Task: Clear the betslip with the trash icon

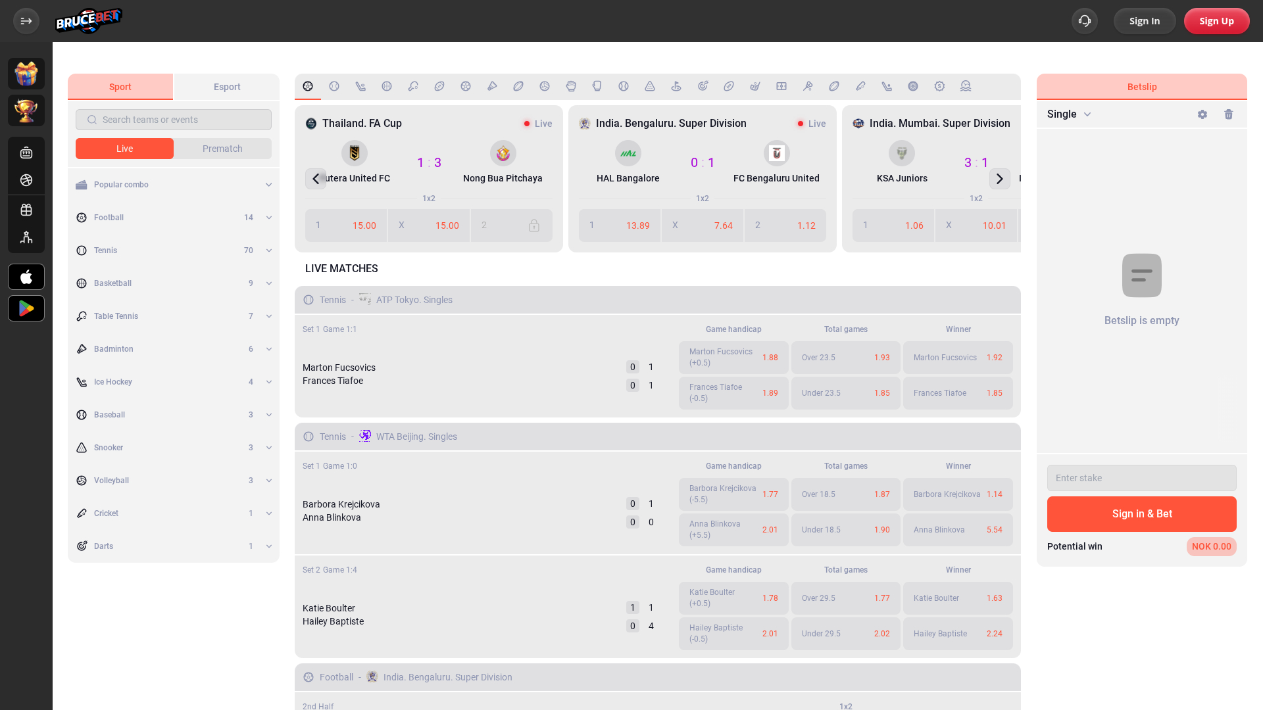Action: pyautogui.click(x=1229, y=114)
